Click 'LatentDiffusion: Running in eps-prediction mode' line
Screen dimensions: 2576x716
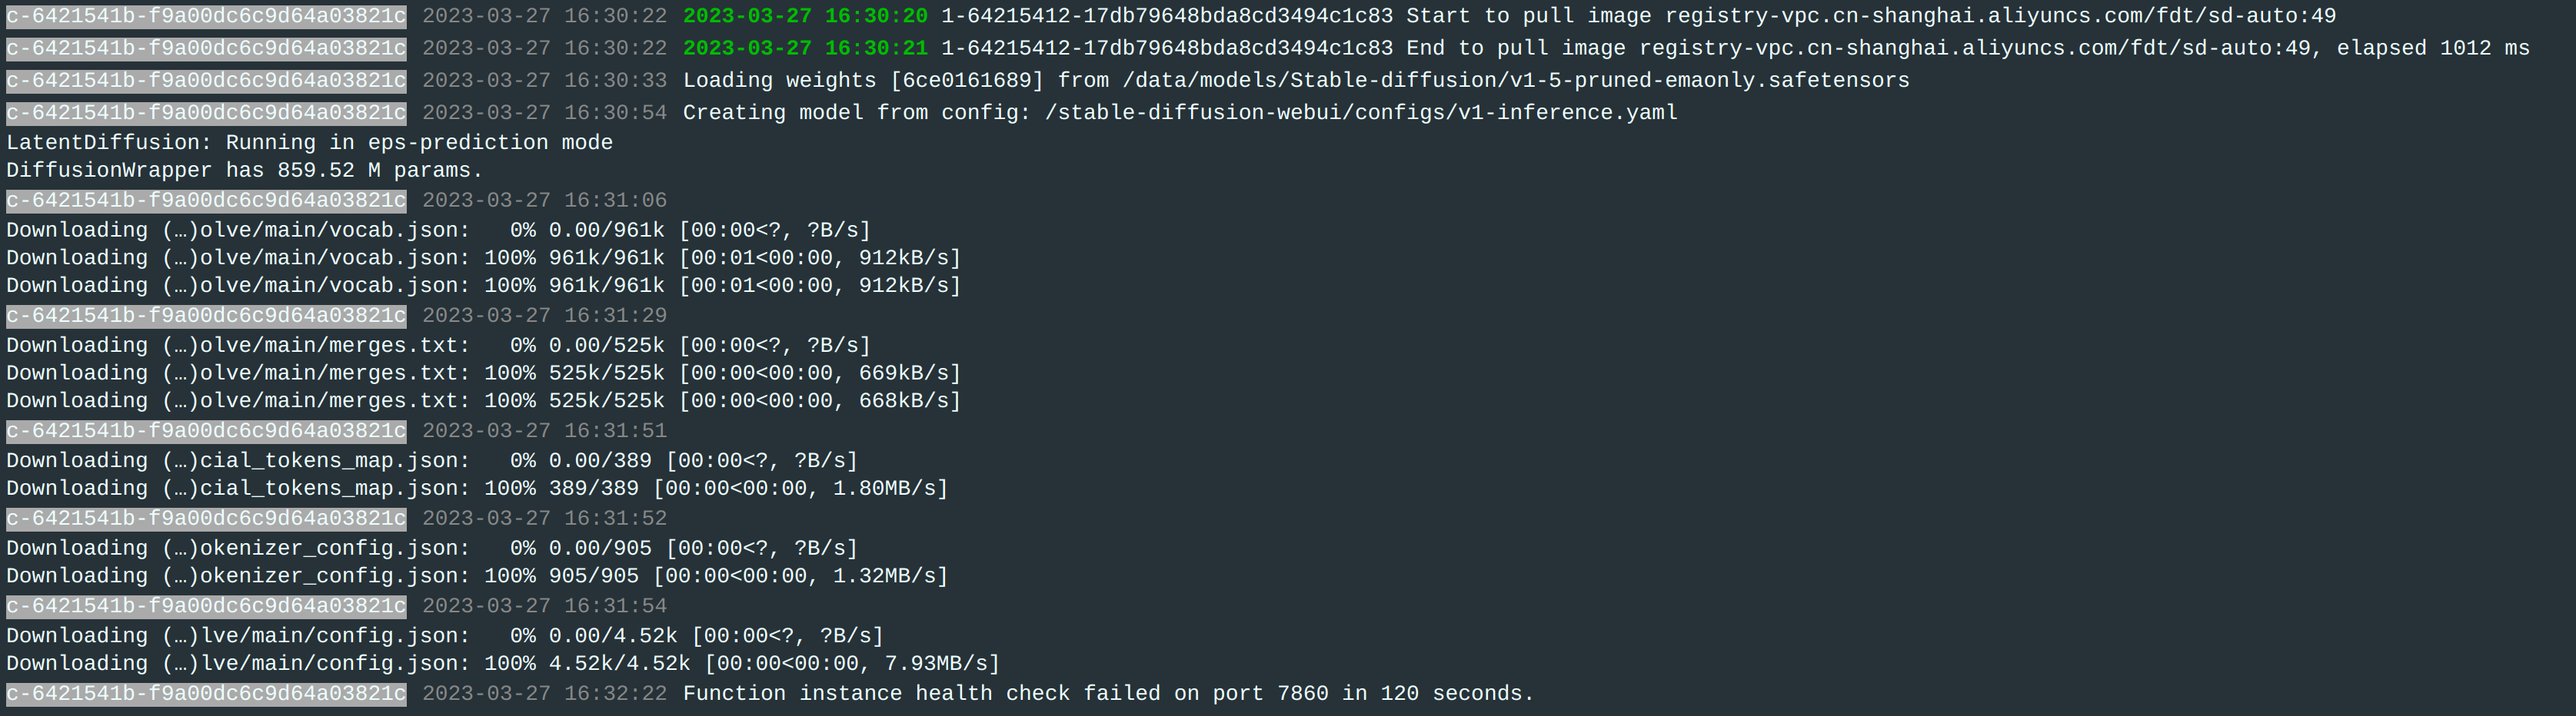click(x=309, y=142)
